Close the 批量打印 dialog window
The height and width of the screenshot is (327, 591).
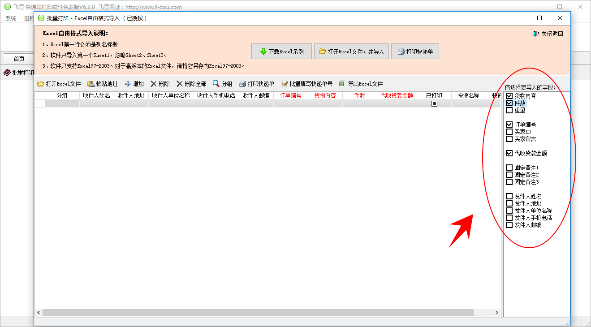click(x=560, y=18)
